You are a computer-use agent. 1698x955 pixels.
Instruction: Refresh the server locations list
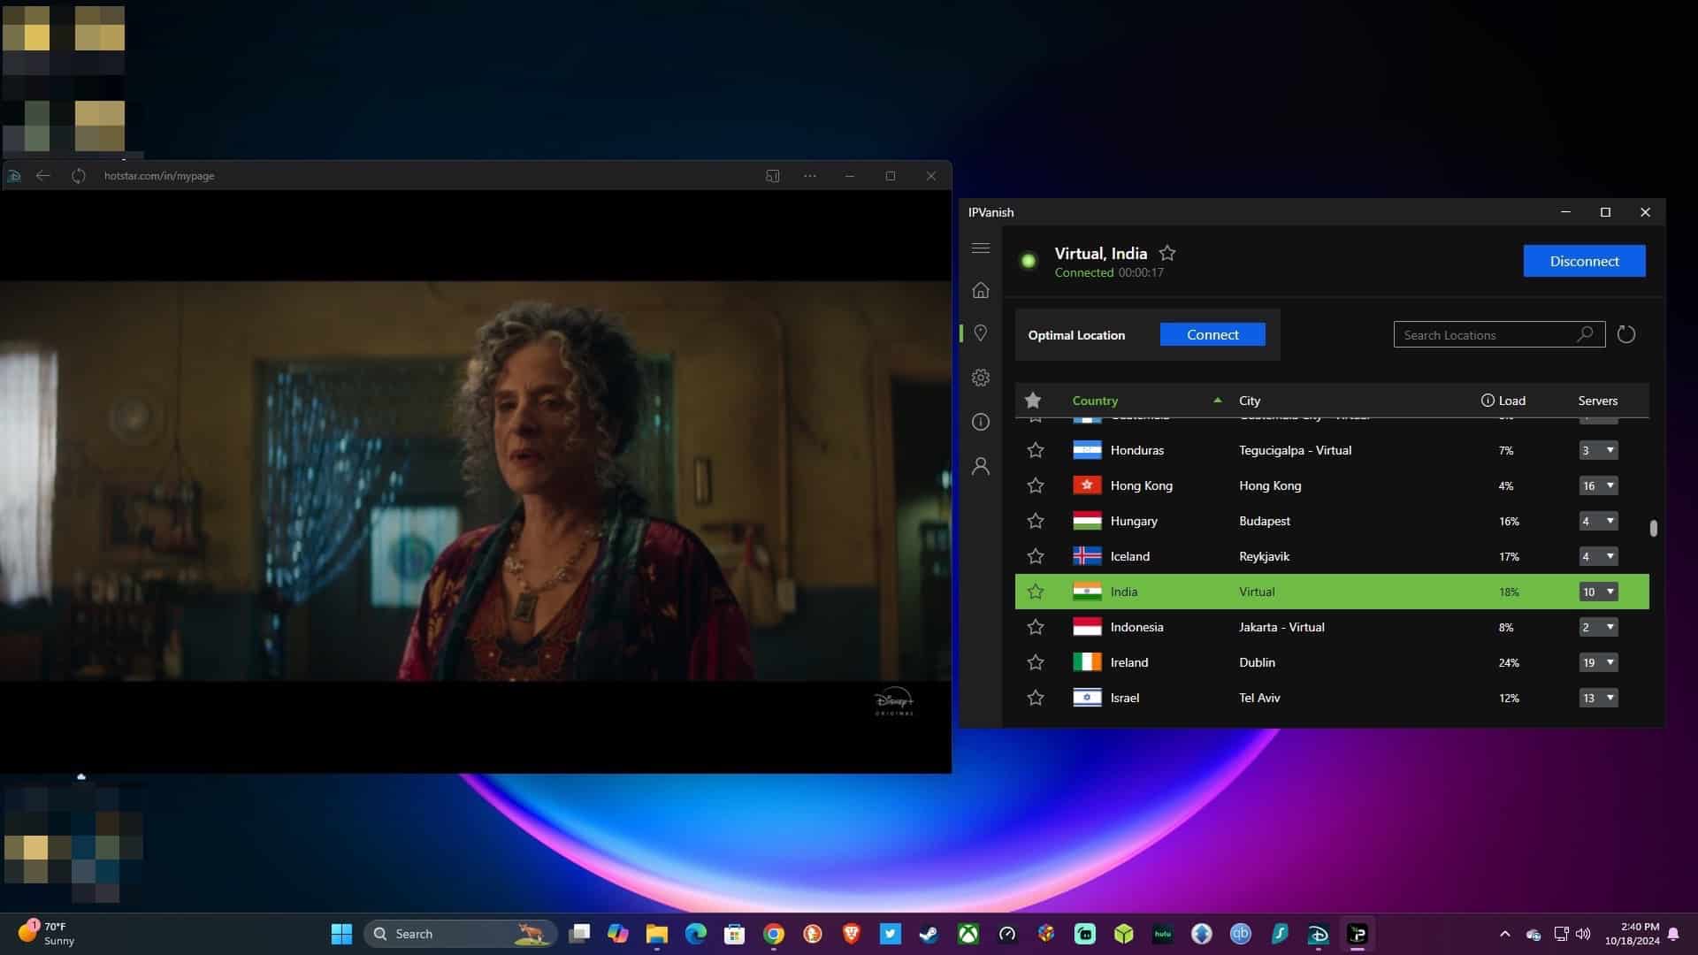click(1625, 334)
